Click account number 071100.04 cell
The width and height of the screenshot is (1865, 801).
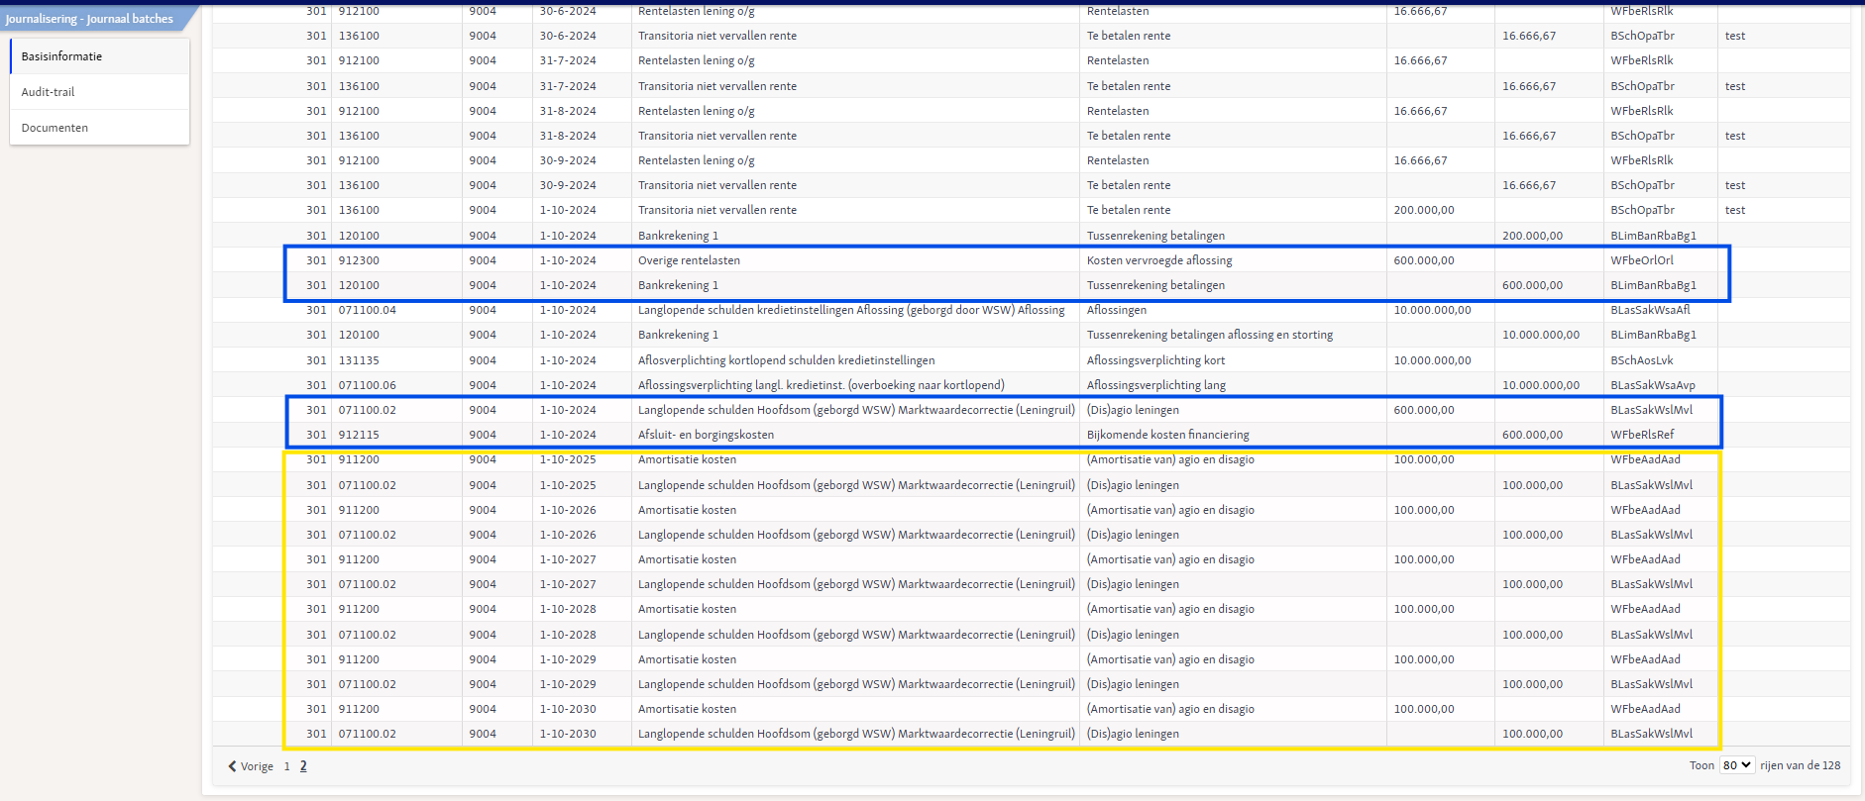(x=368, y=310)
